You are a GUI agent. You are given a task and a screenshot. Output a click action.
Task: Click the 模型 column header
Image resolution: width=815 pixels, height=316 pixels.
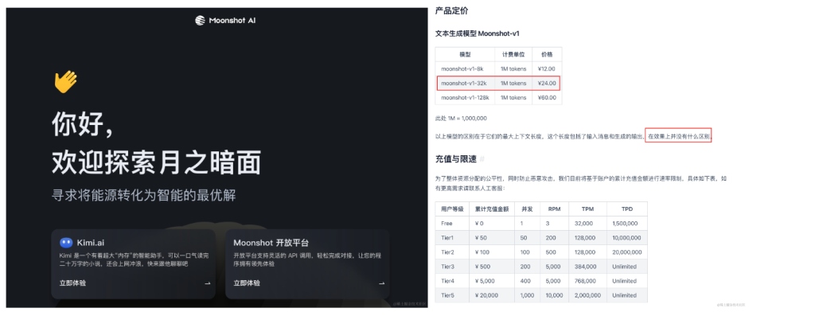pos(465,54)
